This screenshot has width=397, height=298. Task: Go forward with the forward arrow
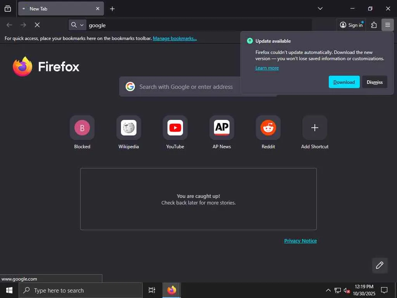[x=23, y=25]
